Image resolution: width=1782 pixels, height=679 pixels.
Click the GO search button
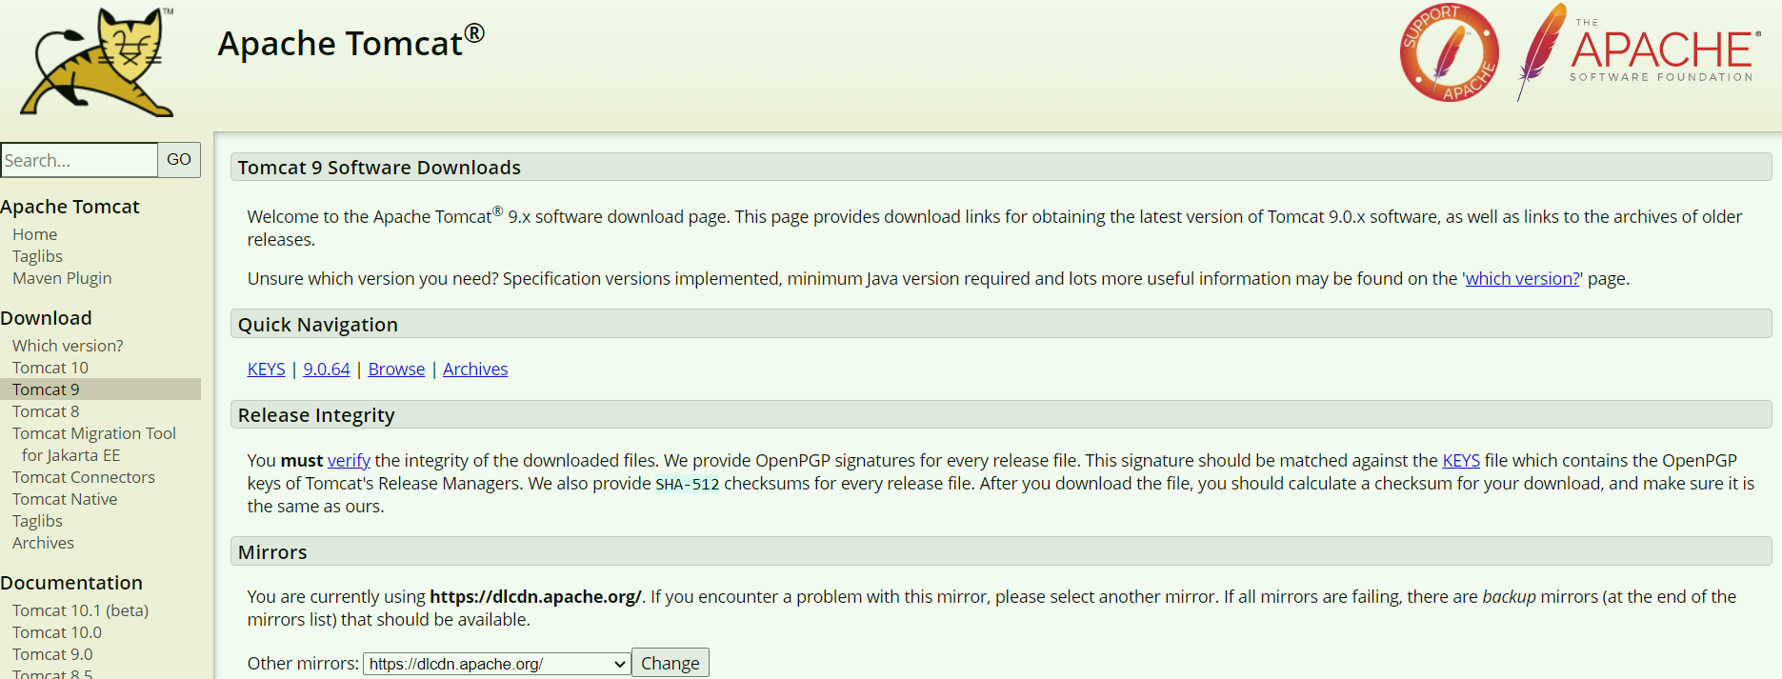[179, 160]
